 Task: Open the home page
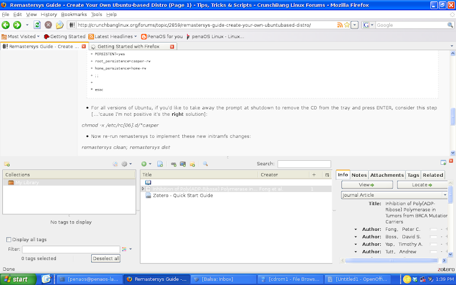coord(60,25)
